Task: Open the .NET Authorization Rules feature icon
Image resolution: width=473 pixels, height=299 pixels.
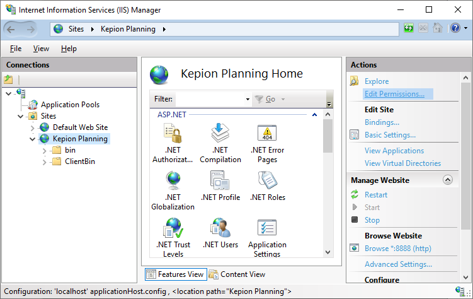Action: (173, 133)
